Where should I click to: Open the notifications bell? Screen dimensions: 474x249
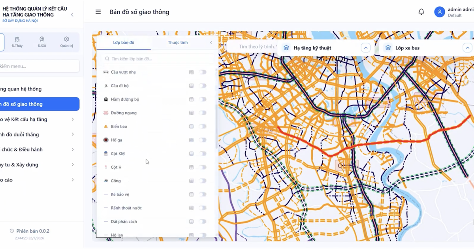pos(421,12)
